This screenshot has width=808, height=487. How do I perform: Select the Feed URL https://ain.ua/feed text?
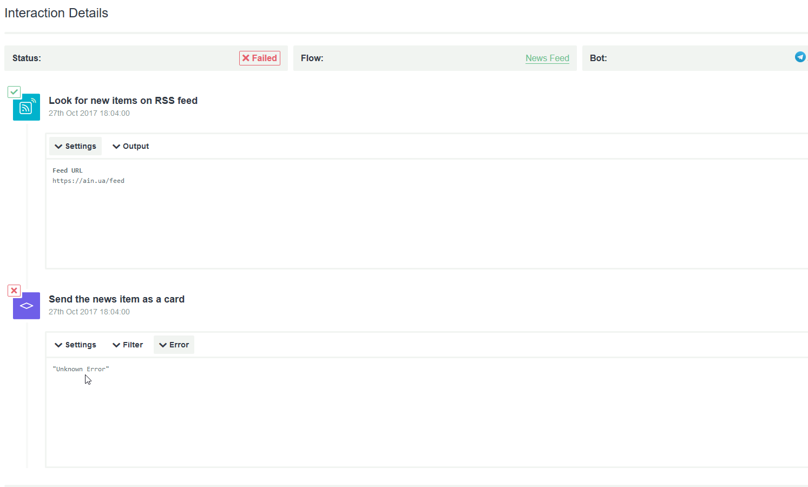point(88,181)
